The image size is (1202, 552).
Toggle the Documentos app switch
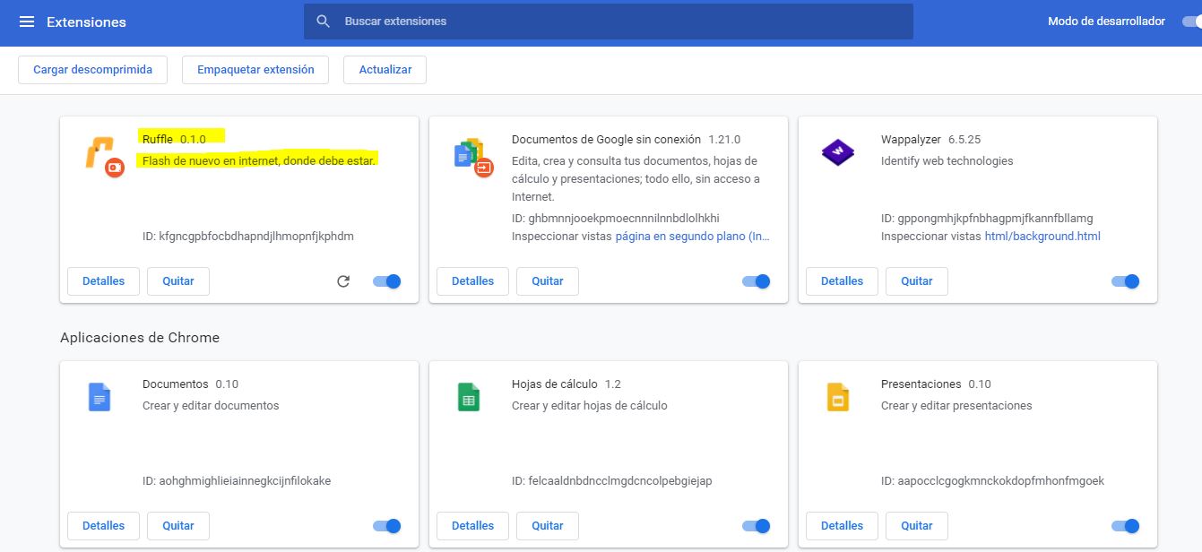click(x=387, y=526)
